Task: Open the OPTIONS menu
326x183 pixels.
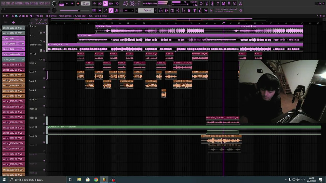Action: [x=34, y=4]
